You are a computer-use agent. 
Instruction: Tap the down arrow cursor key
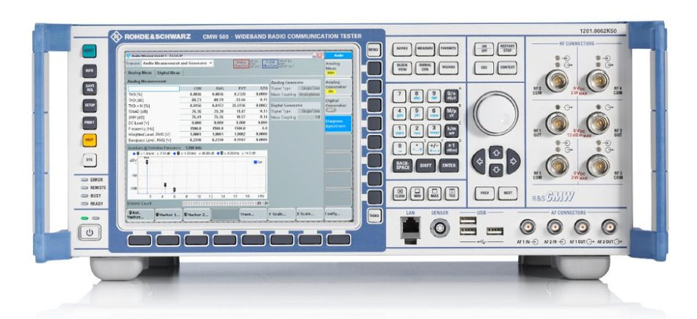point(496,169)
